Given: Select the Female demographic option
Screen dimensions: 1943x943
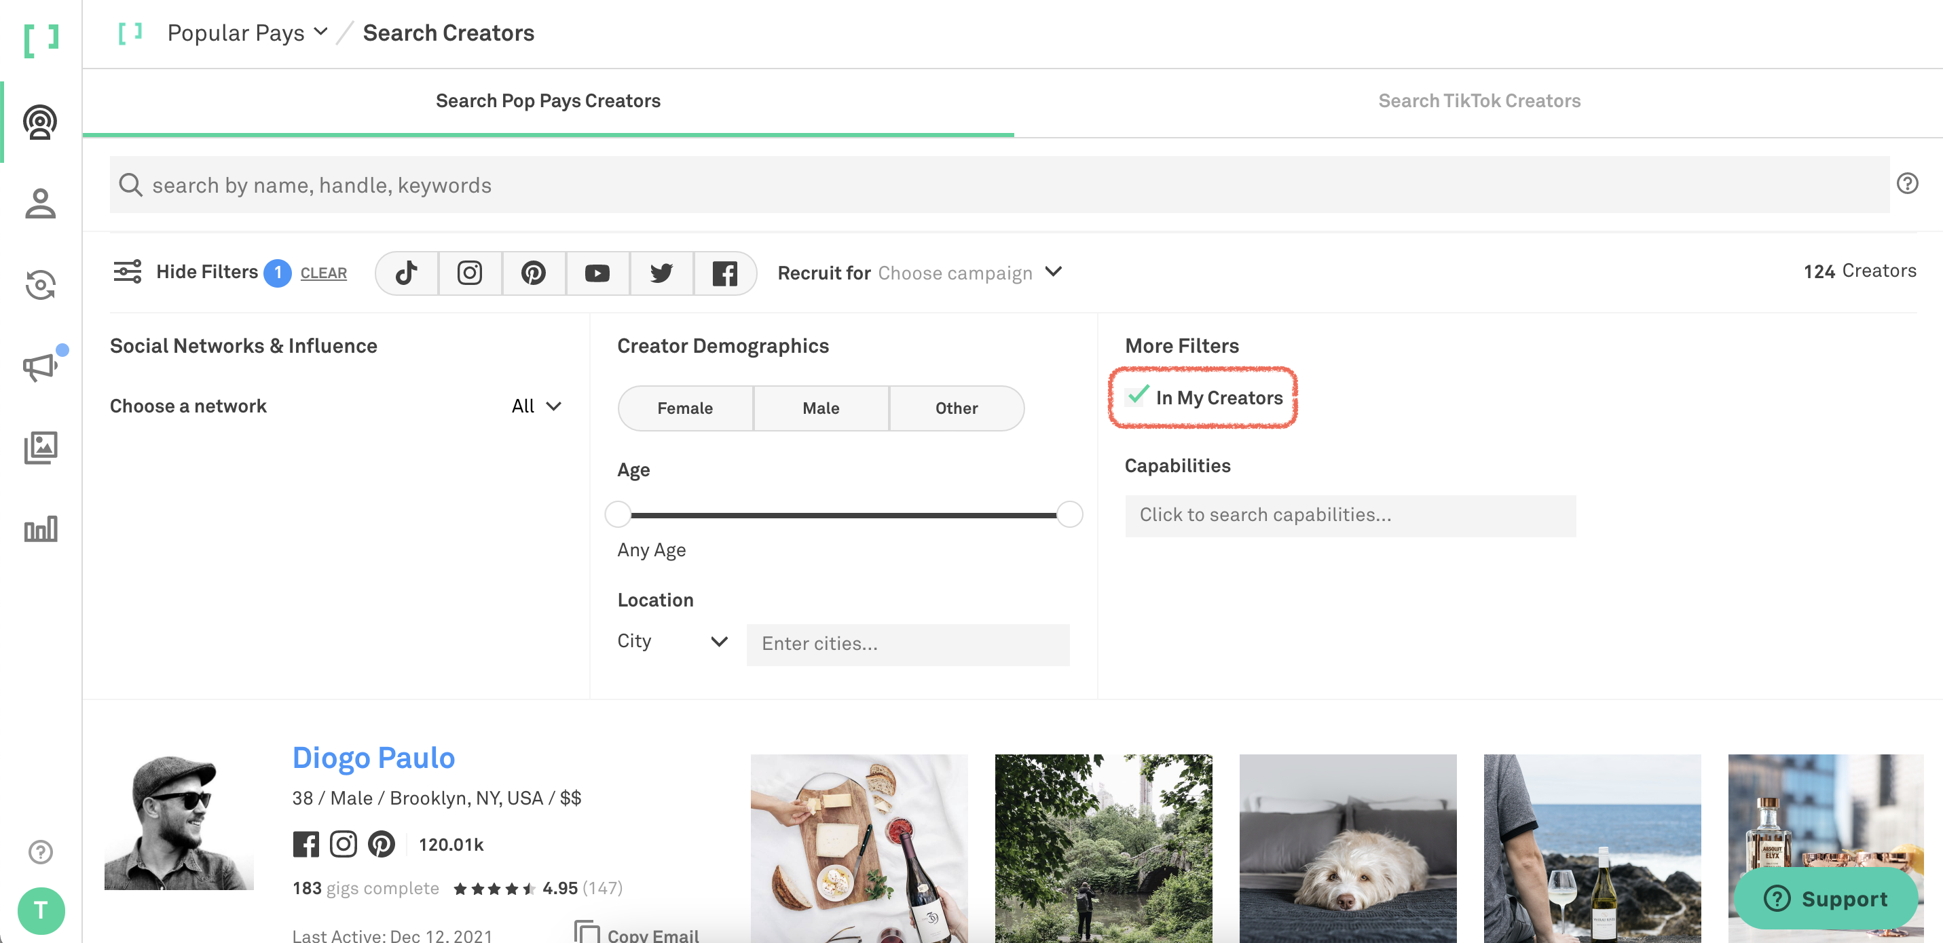Looking at the screenshot, I should tap(685, 408).
